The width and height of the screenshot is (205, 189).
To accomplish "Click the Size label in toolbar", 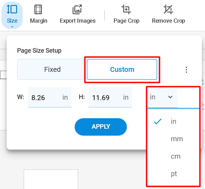I will [12, 21].
